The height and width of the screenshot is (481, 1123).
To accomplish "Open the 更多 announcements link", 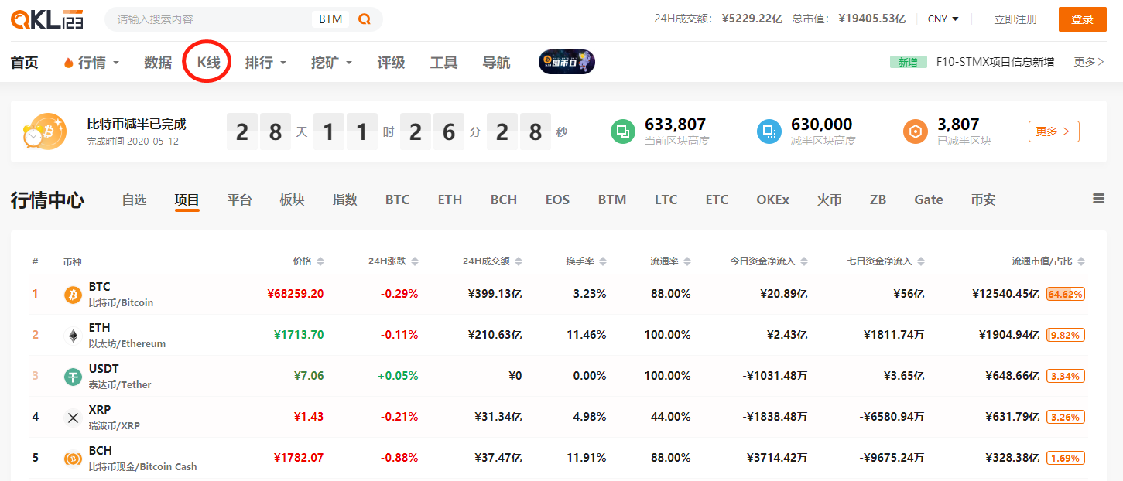I will coord(1089,62).
